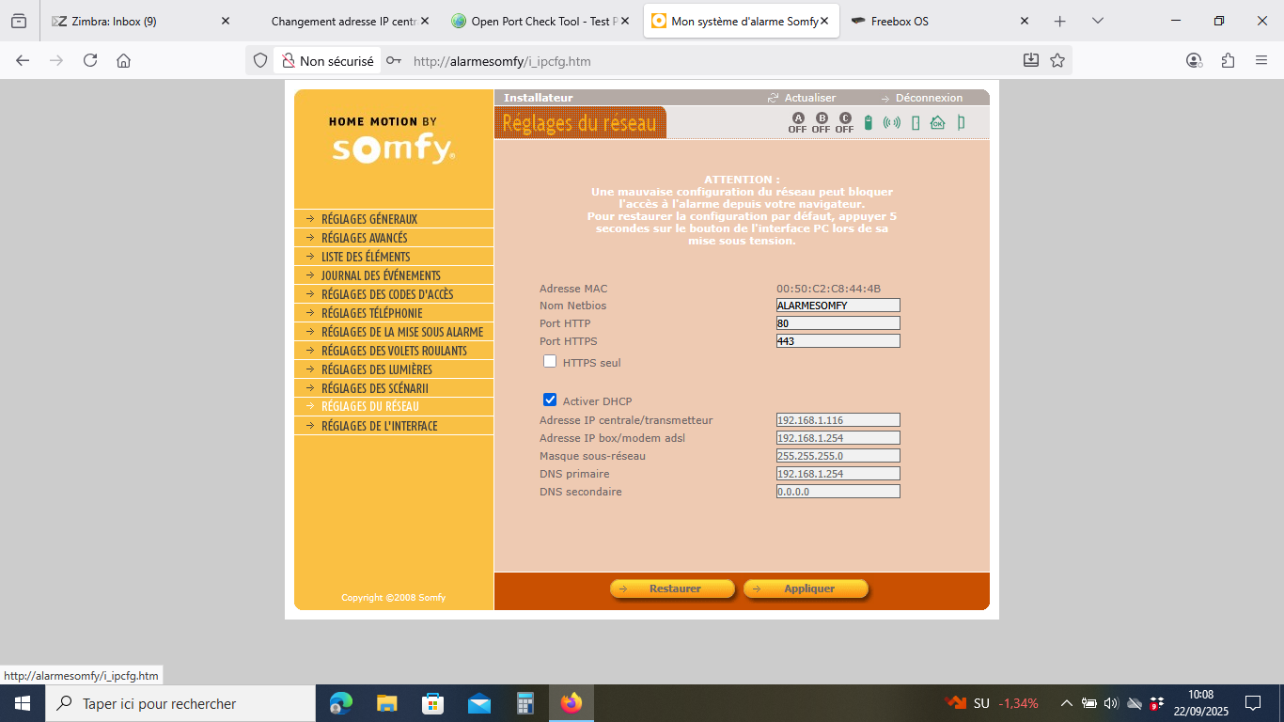Click the radio signal status icon

(892, 122)
